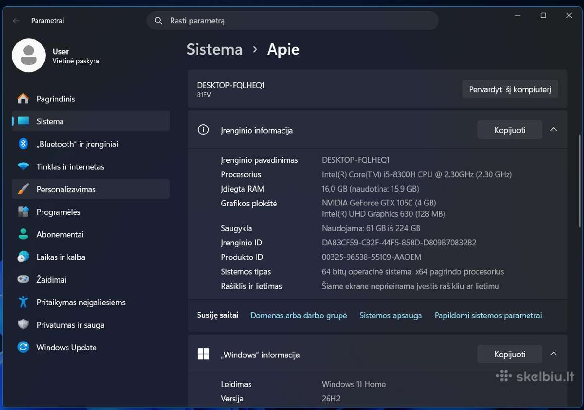This screenshot has height=410, width=584.
Task: Copy device info with Kopijuoti button
Action: click(510, 130)
